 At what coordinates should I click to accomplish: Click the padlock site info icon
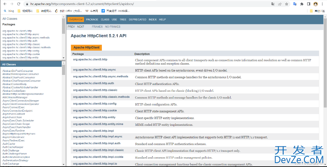coord(27,4)
